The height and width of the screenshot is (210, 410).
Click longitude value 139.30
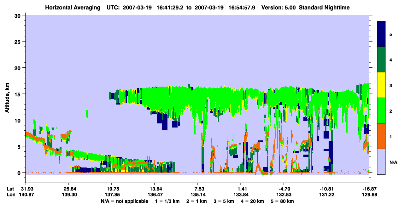pos(70,195)
